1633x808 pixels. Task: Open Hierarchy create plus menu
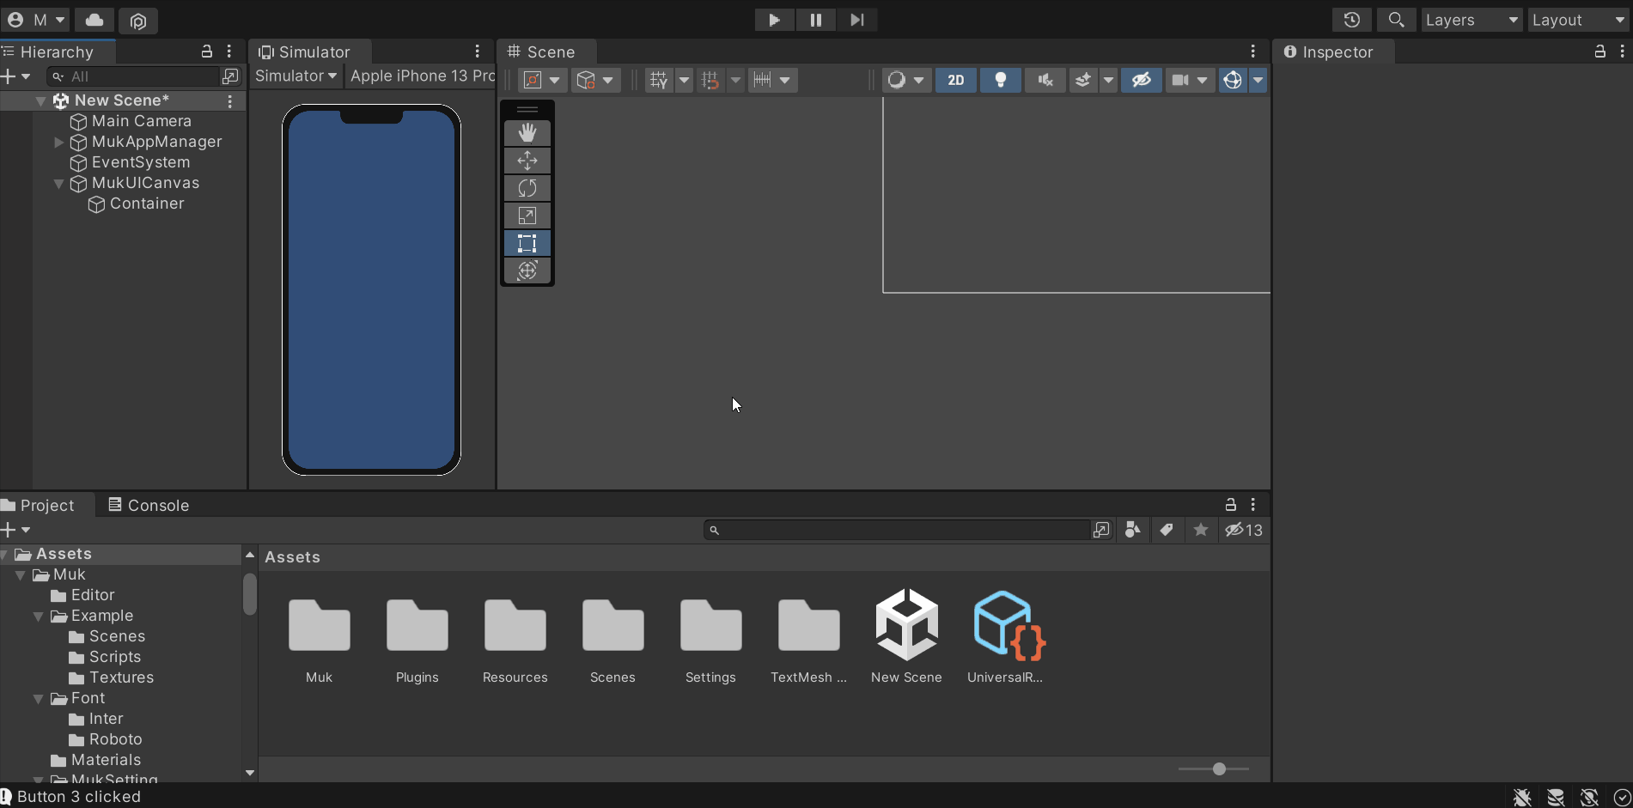tap(15, 76)
